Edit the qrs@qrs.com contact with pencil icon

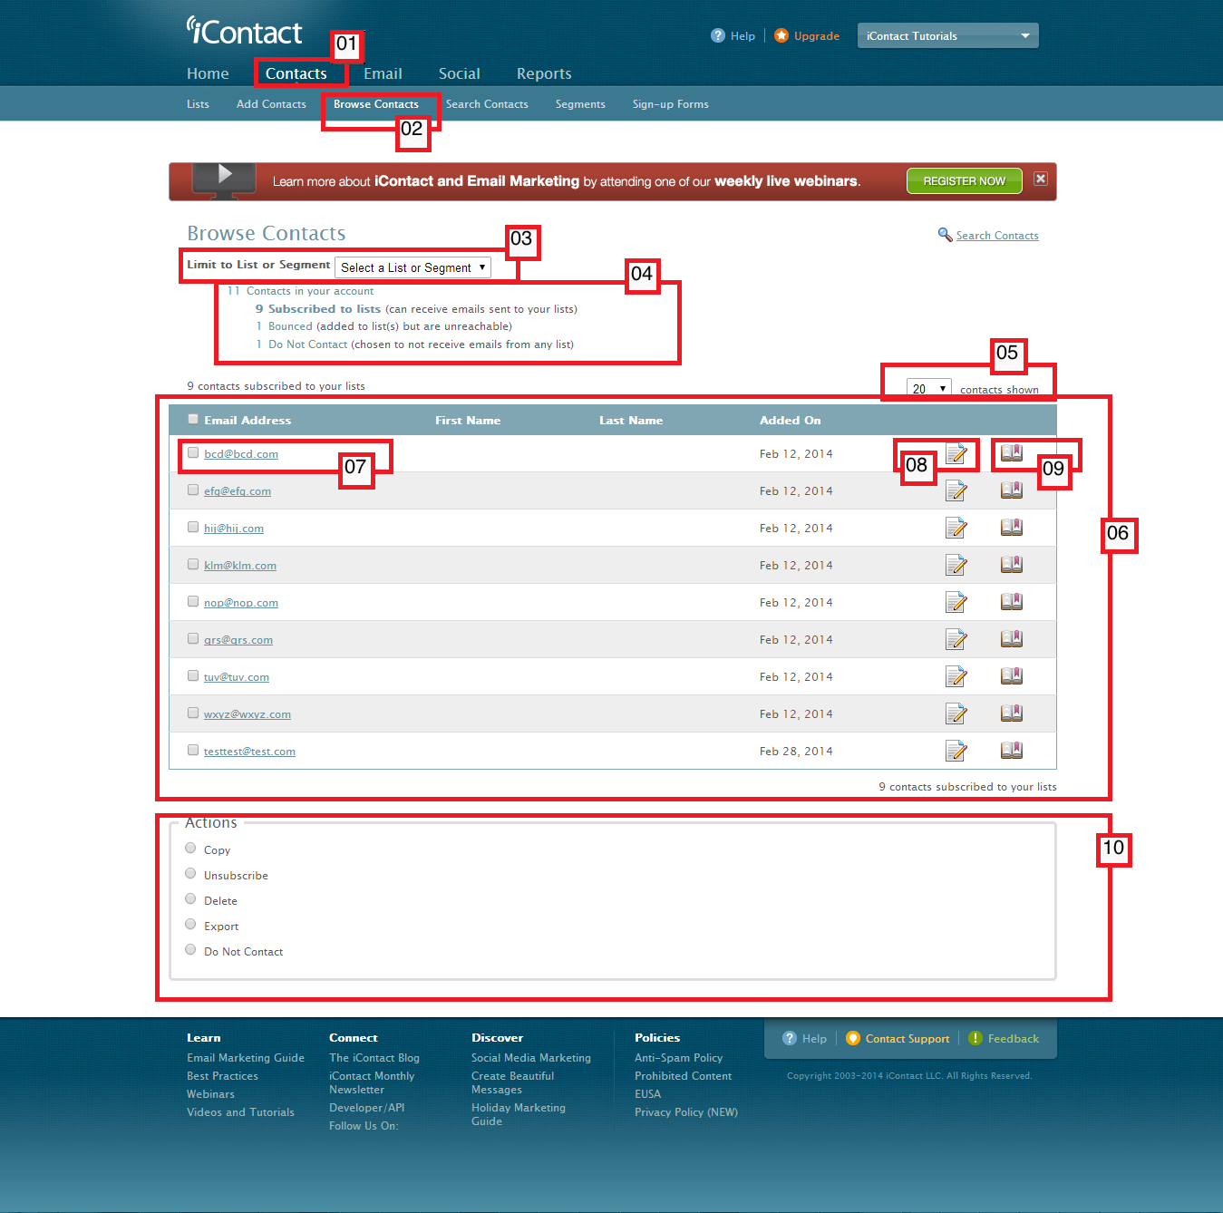tap(956, 639)
